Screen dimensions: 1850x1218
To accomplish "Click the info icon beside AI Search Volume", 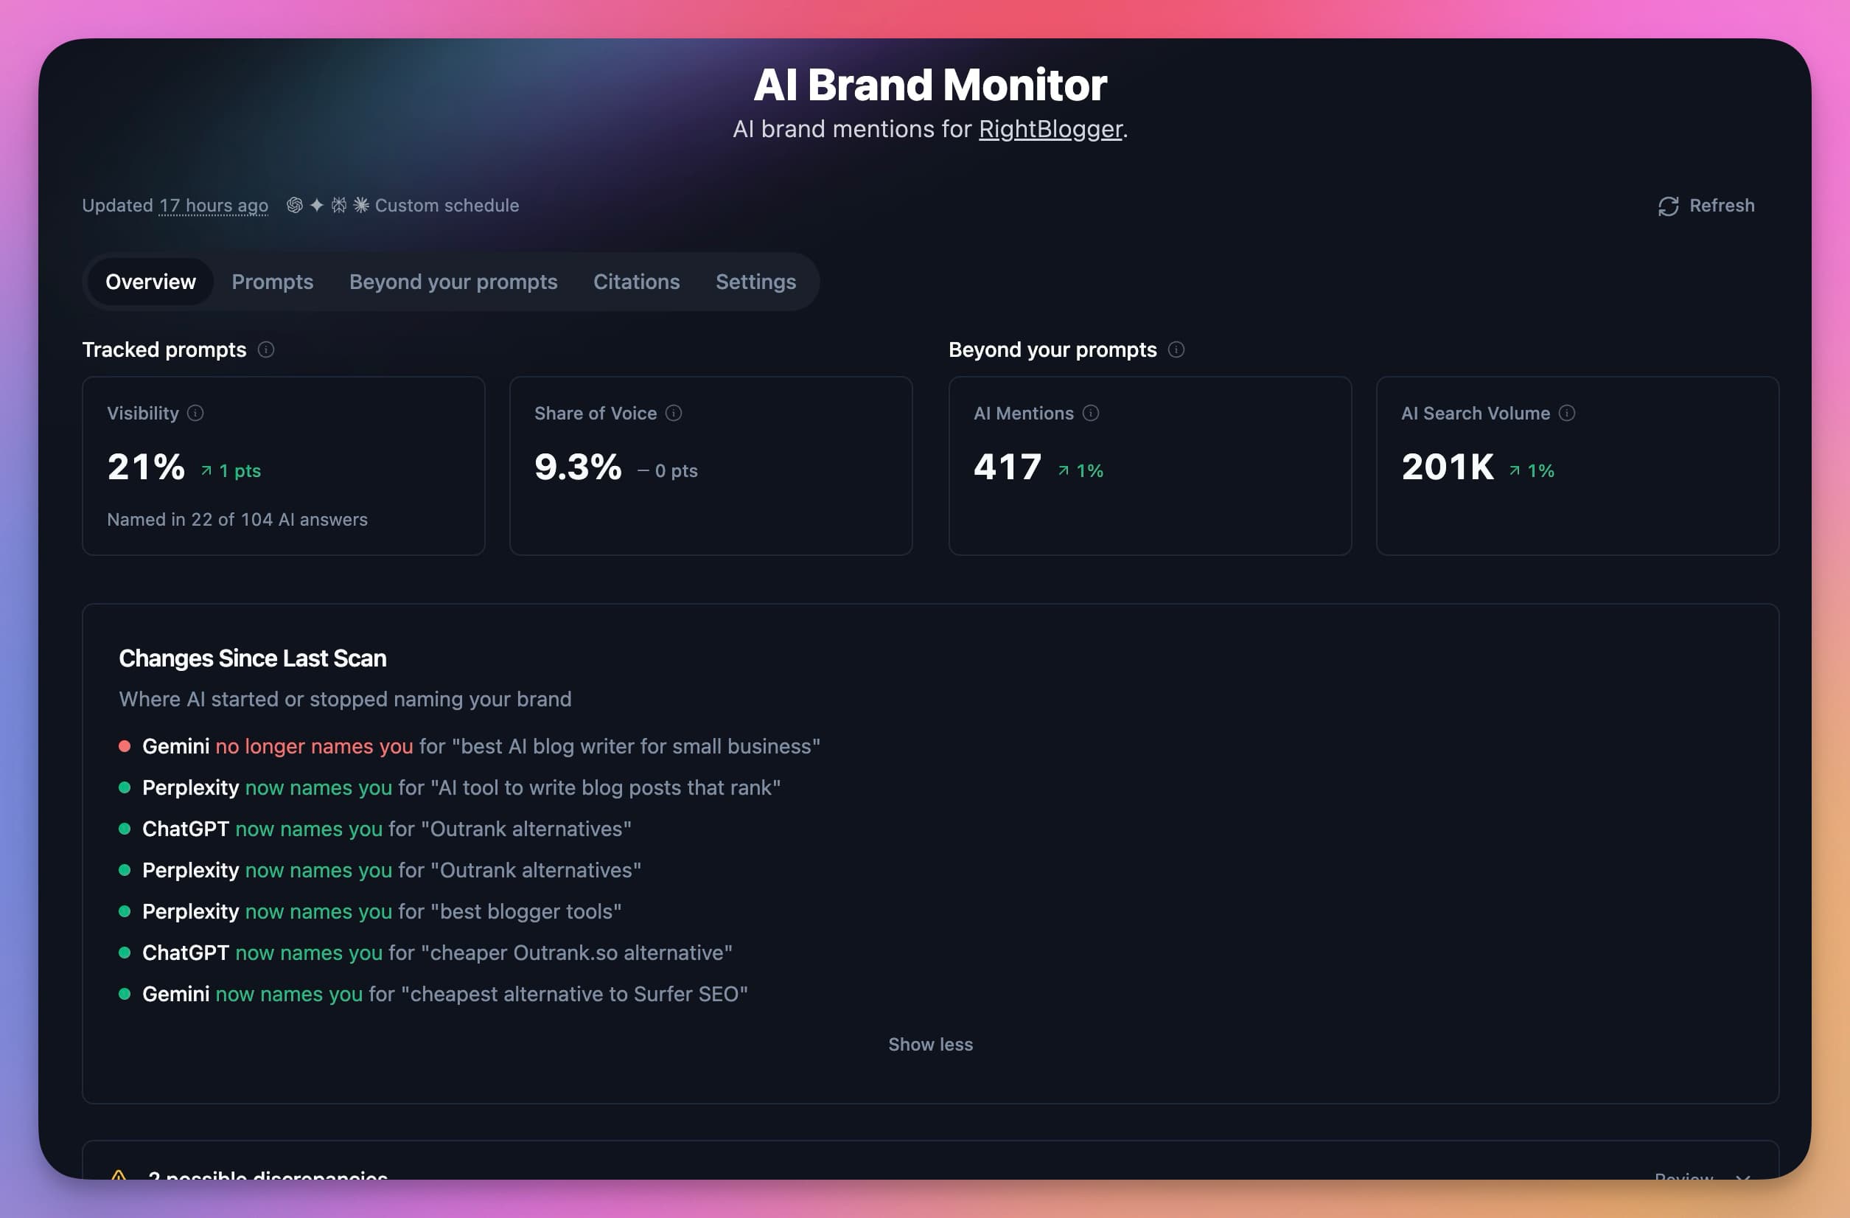I will (x=1567, y=413).
